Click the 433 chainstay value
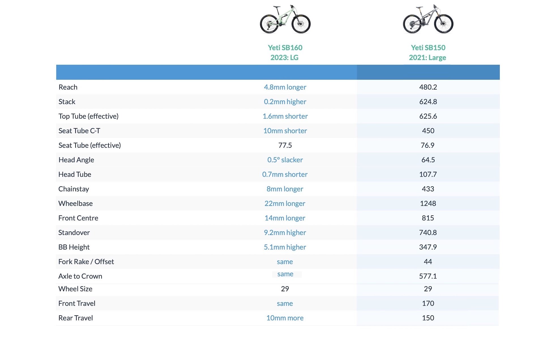 click(428, 189)
